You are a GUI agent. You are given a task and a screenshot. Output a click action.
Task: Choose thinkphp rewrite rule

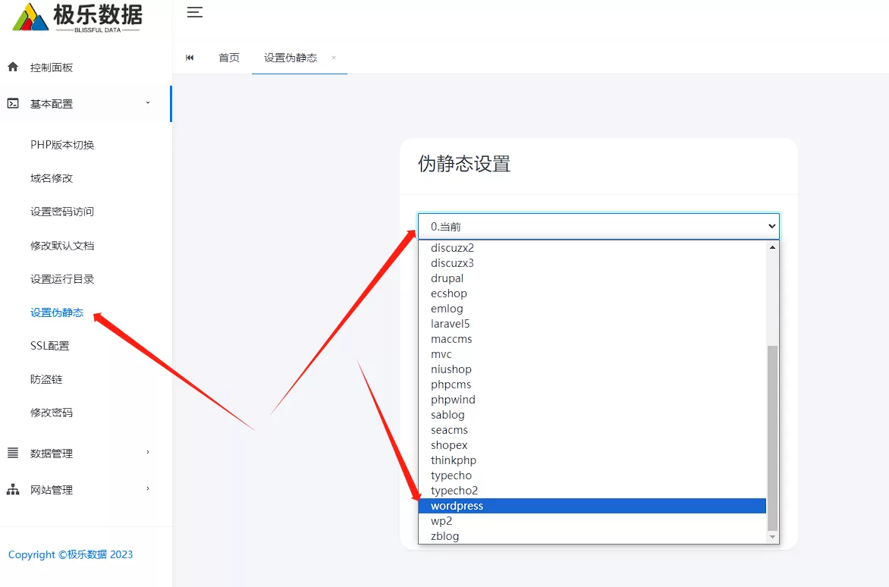point(592,460)
